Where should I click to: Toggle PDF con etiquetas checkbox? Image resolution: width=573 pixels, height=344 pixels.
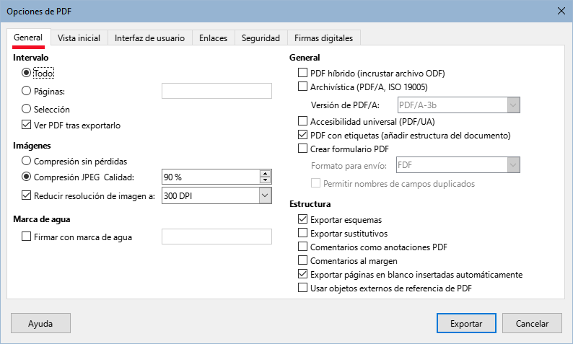[x=302, y=135]
